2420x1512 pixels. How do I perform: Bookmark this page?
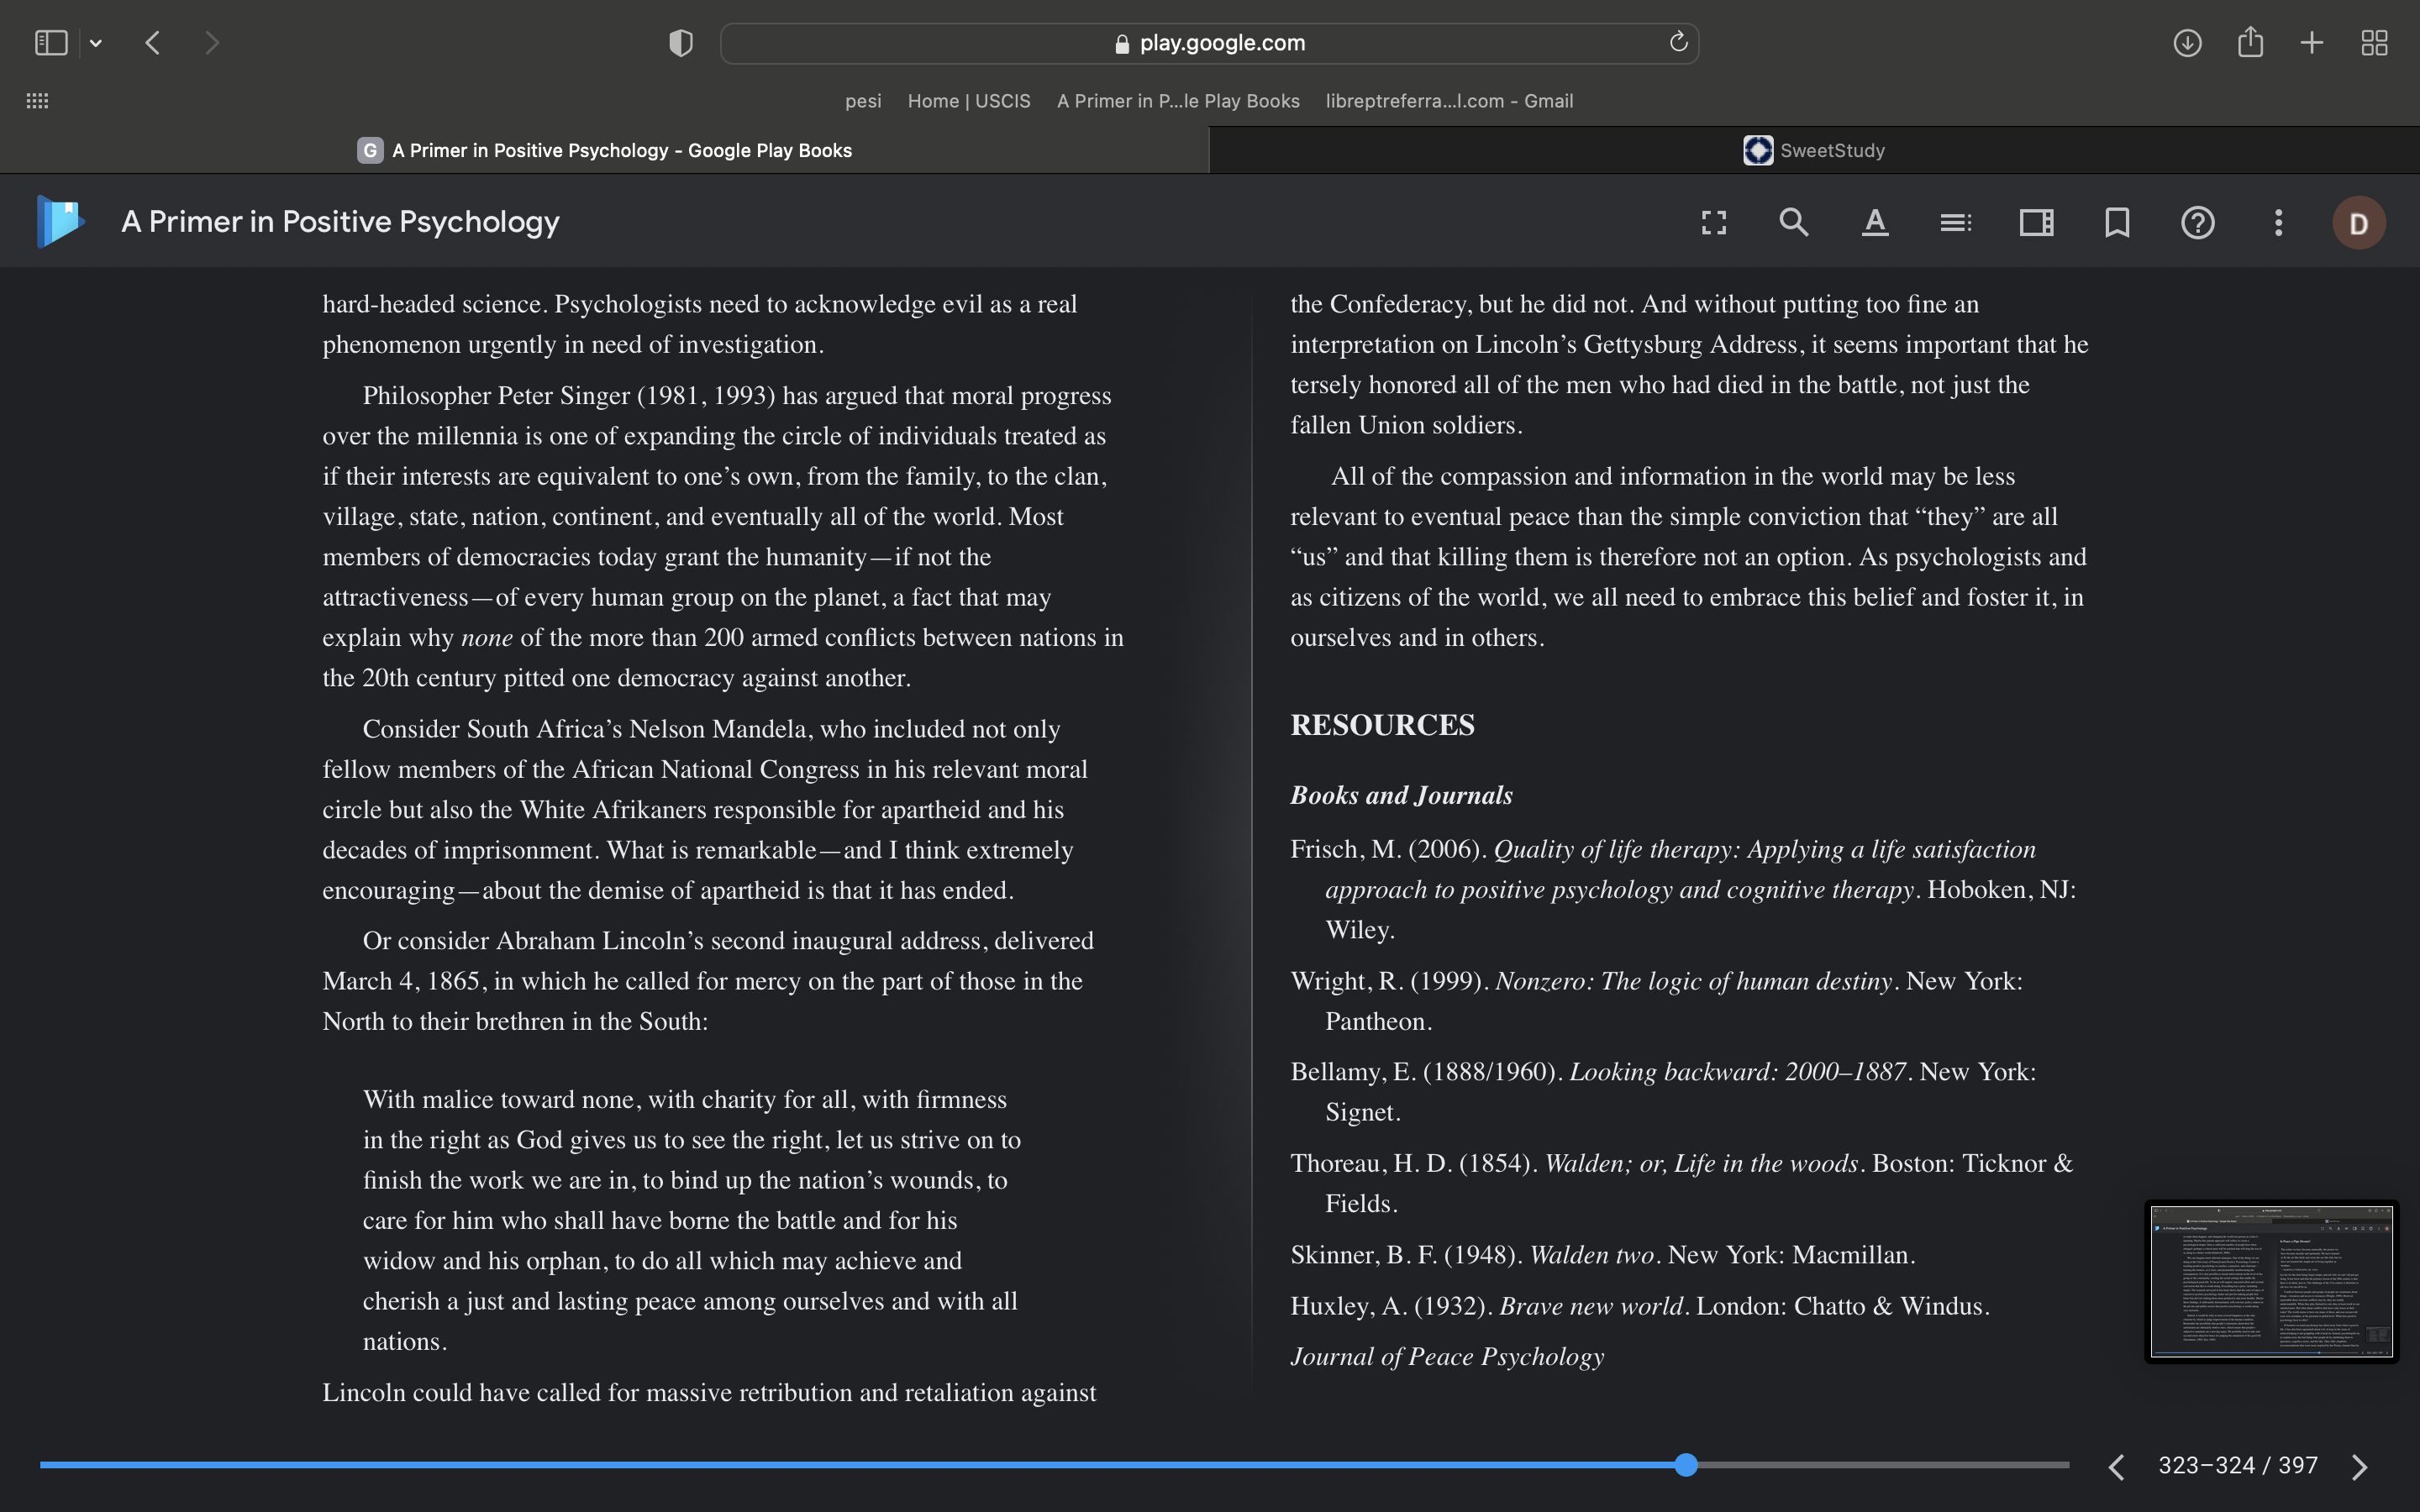(x=2117, y=222)
